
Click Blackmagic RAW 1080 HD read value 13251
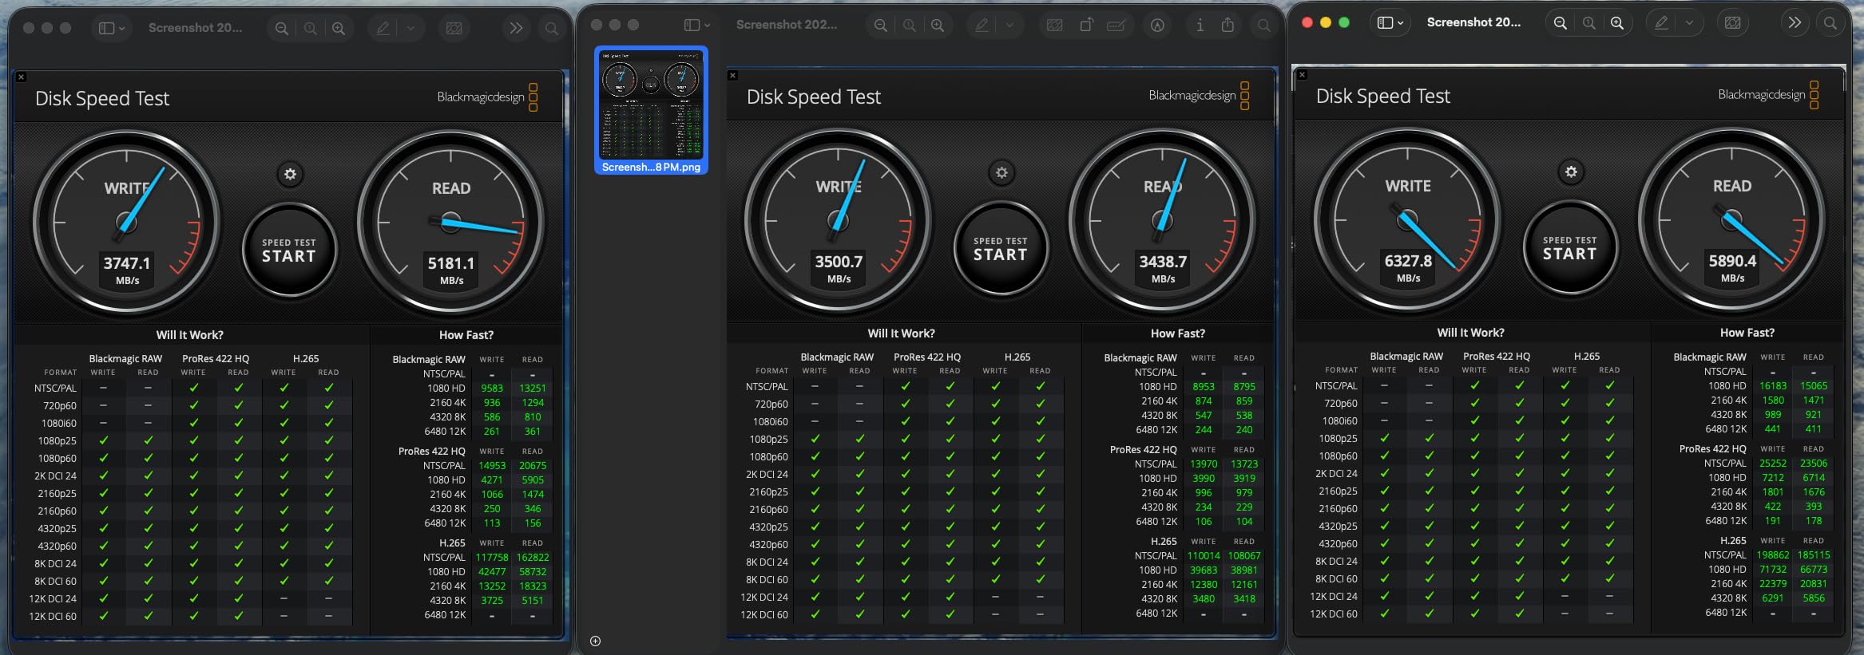pos(533,389)
